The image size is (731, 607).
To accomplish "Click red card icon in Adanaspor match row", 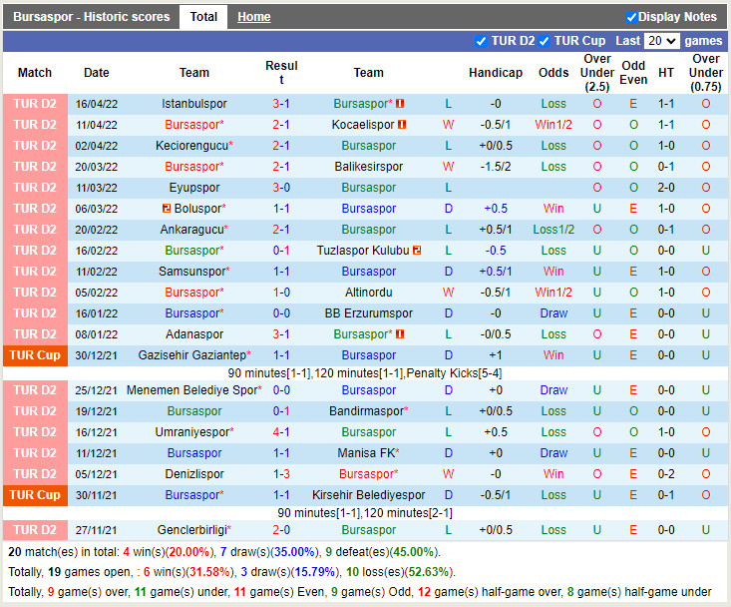I will [x=400, y=334].
